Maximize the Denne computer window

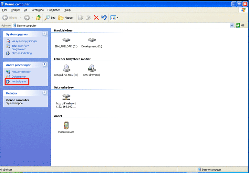click(239, 4)
